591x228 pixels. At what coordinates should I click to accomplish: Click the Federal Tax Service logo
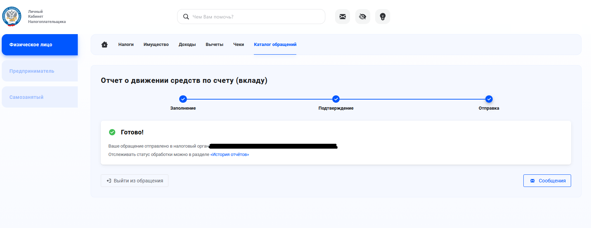(12, 16)
